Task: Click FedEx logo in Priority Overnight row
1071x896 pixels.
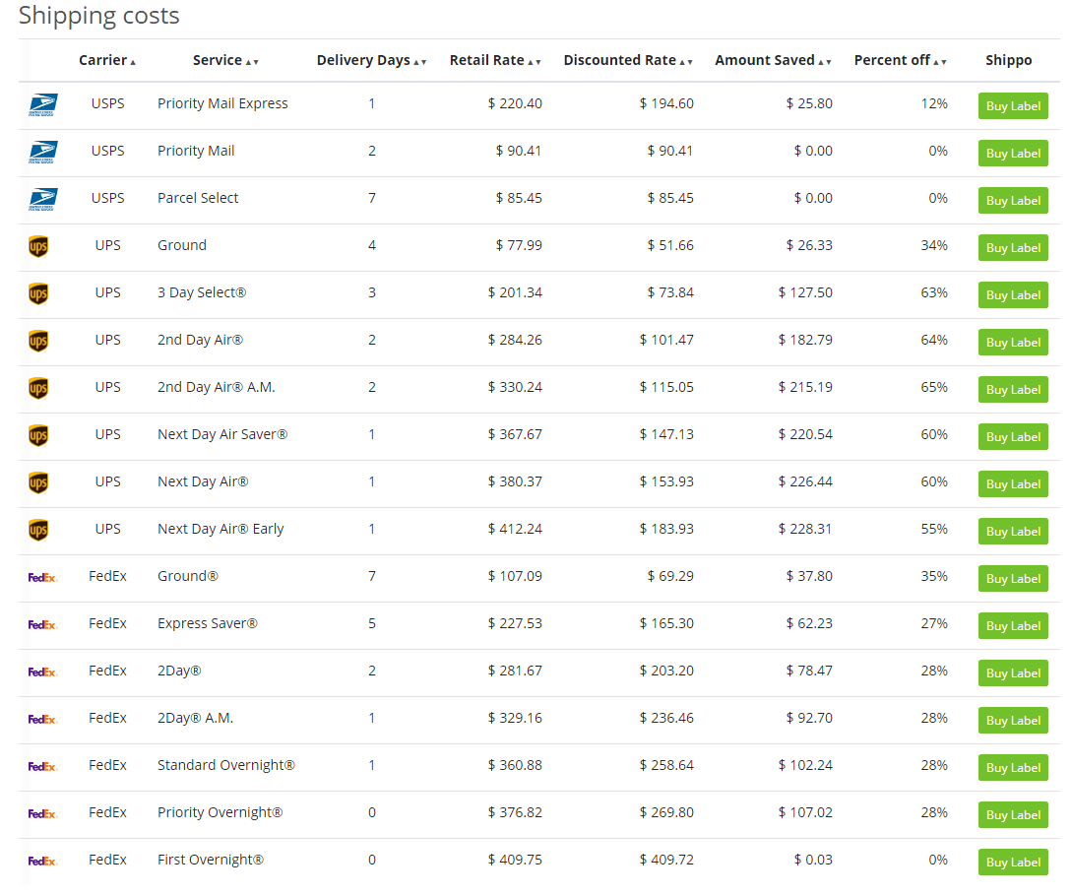Action: coord(42,813)
